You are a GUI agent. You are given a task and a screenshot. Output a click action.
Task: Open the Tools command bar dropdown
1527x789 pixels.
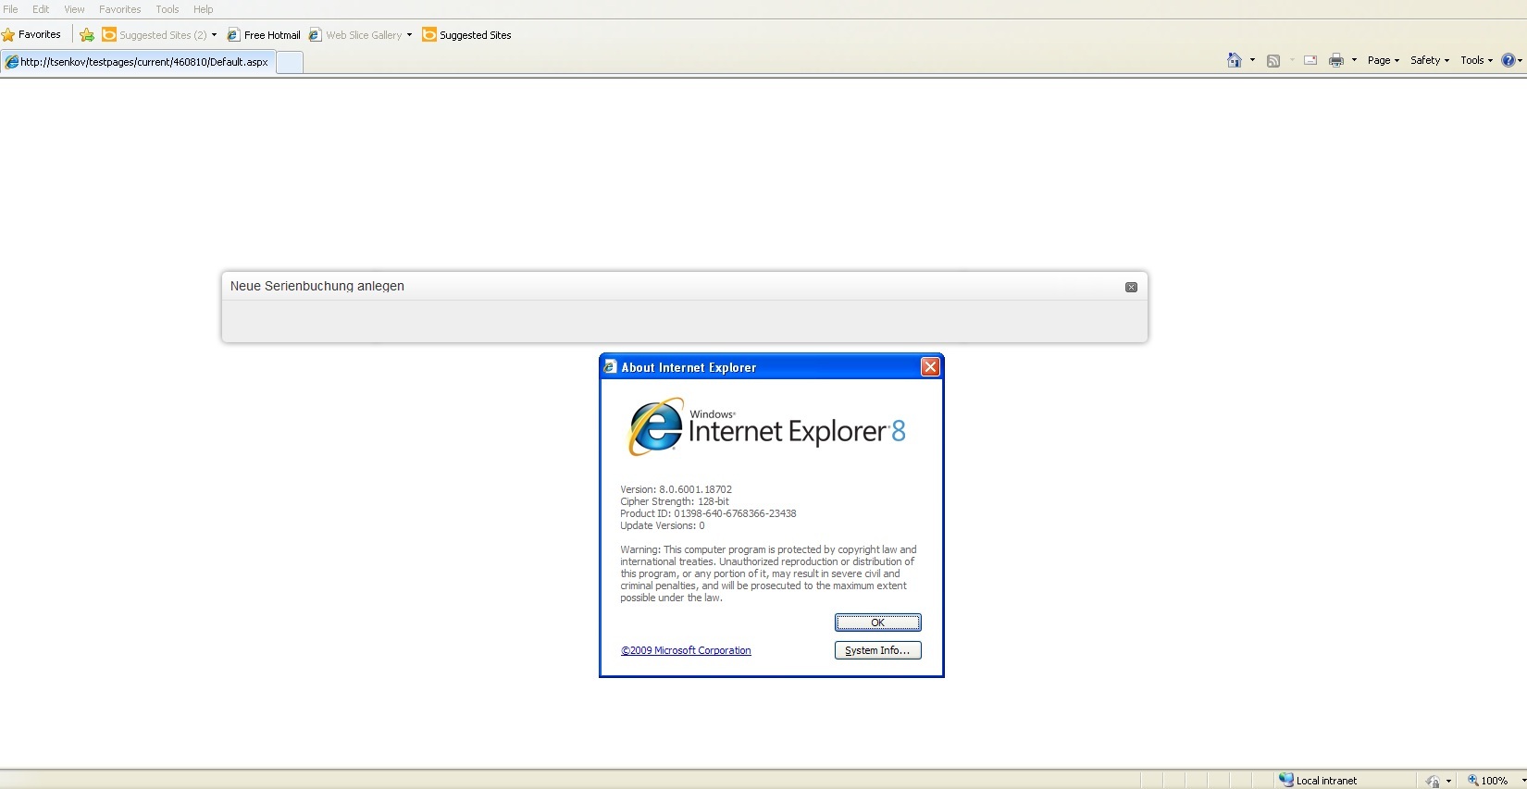click(x=1476, y=60)
